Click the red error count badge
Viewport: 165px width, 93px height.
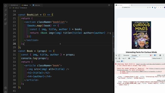click(151, 55)
